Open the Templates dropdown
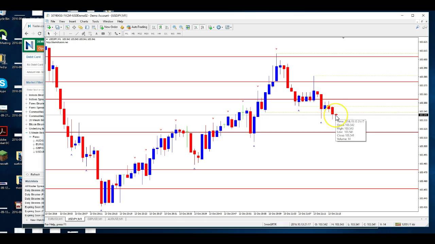This screenshot has height=244, width=435. 231,27
